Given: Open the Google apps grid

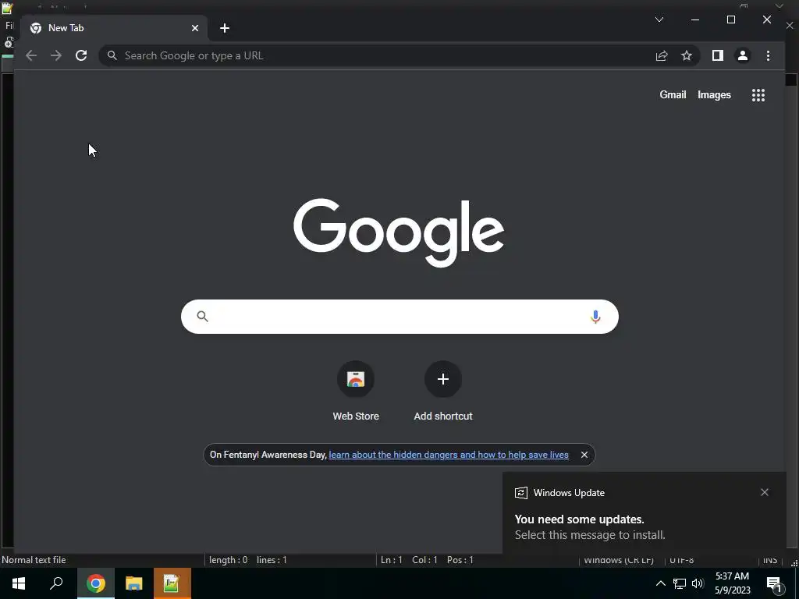Looking at the screenshot, I should point(758,94).
